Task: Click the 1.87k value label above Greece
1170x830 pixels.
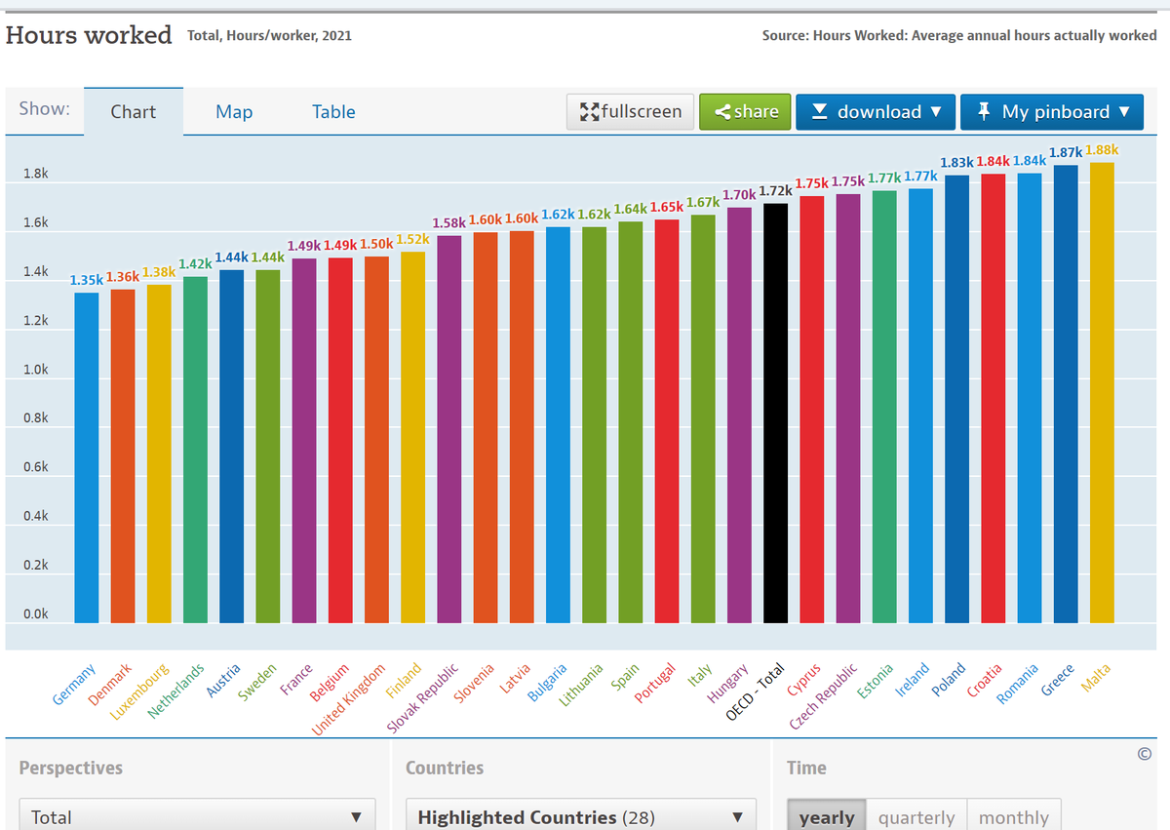Action: coord(1066,152)
